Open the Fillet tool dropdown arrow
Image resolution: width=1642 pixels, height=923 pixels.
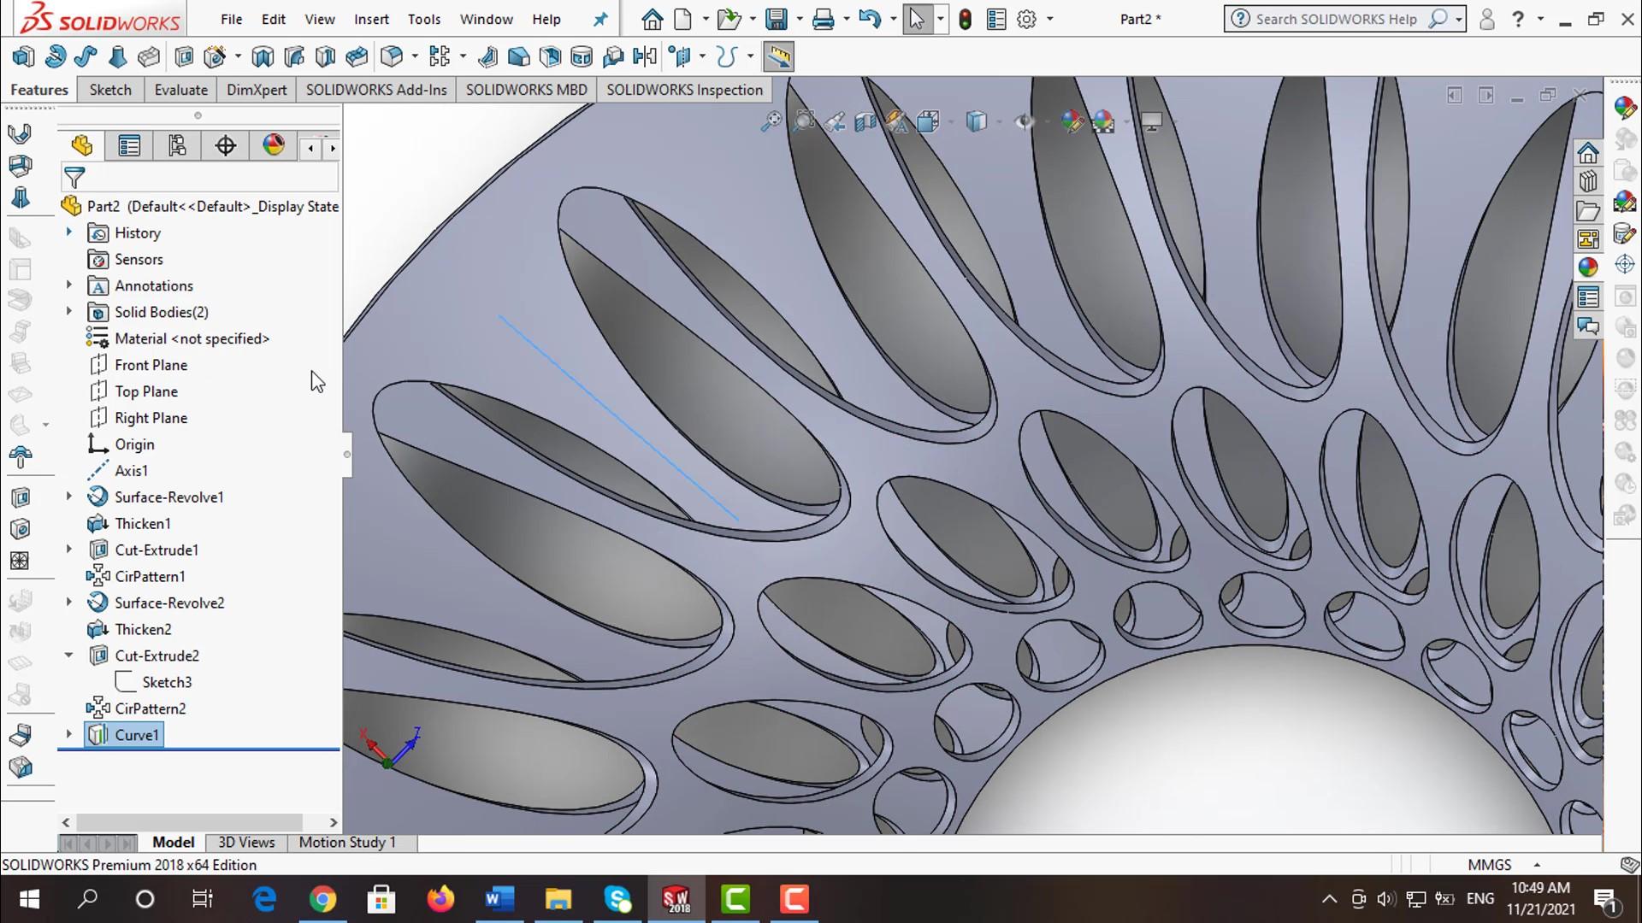coord(415,57)
